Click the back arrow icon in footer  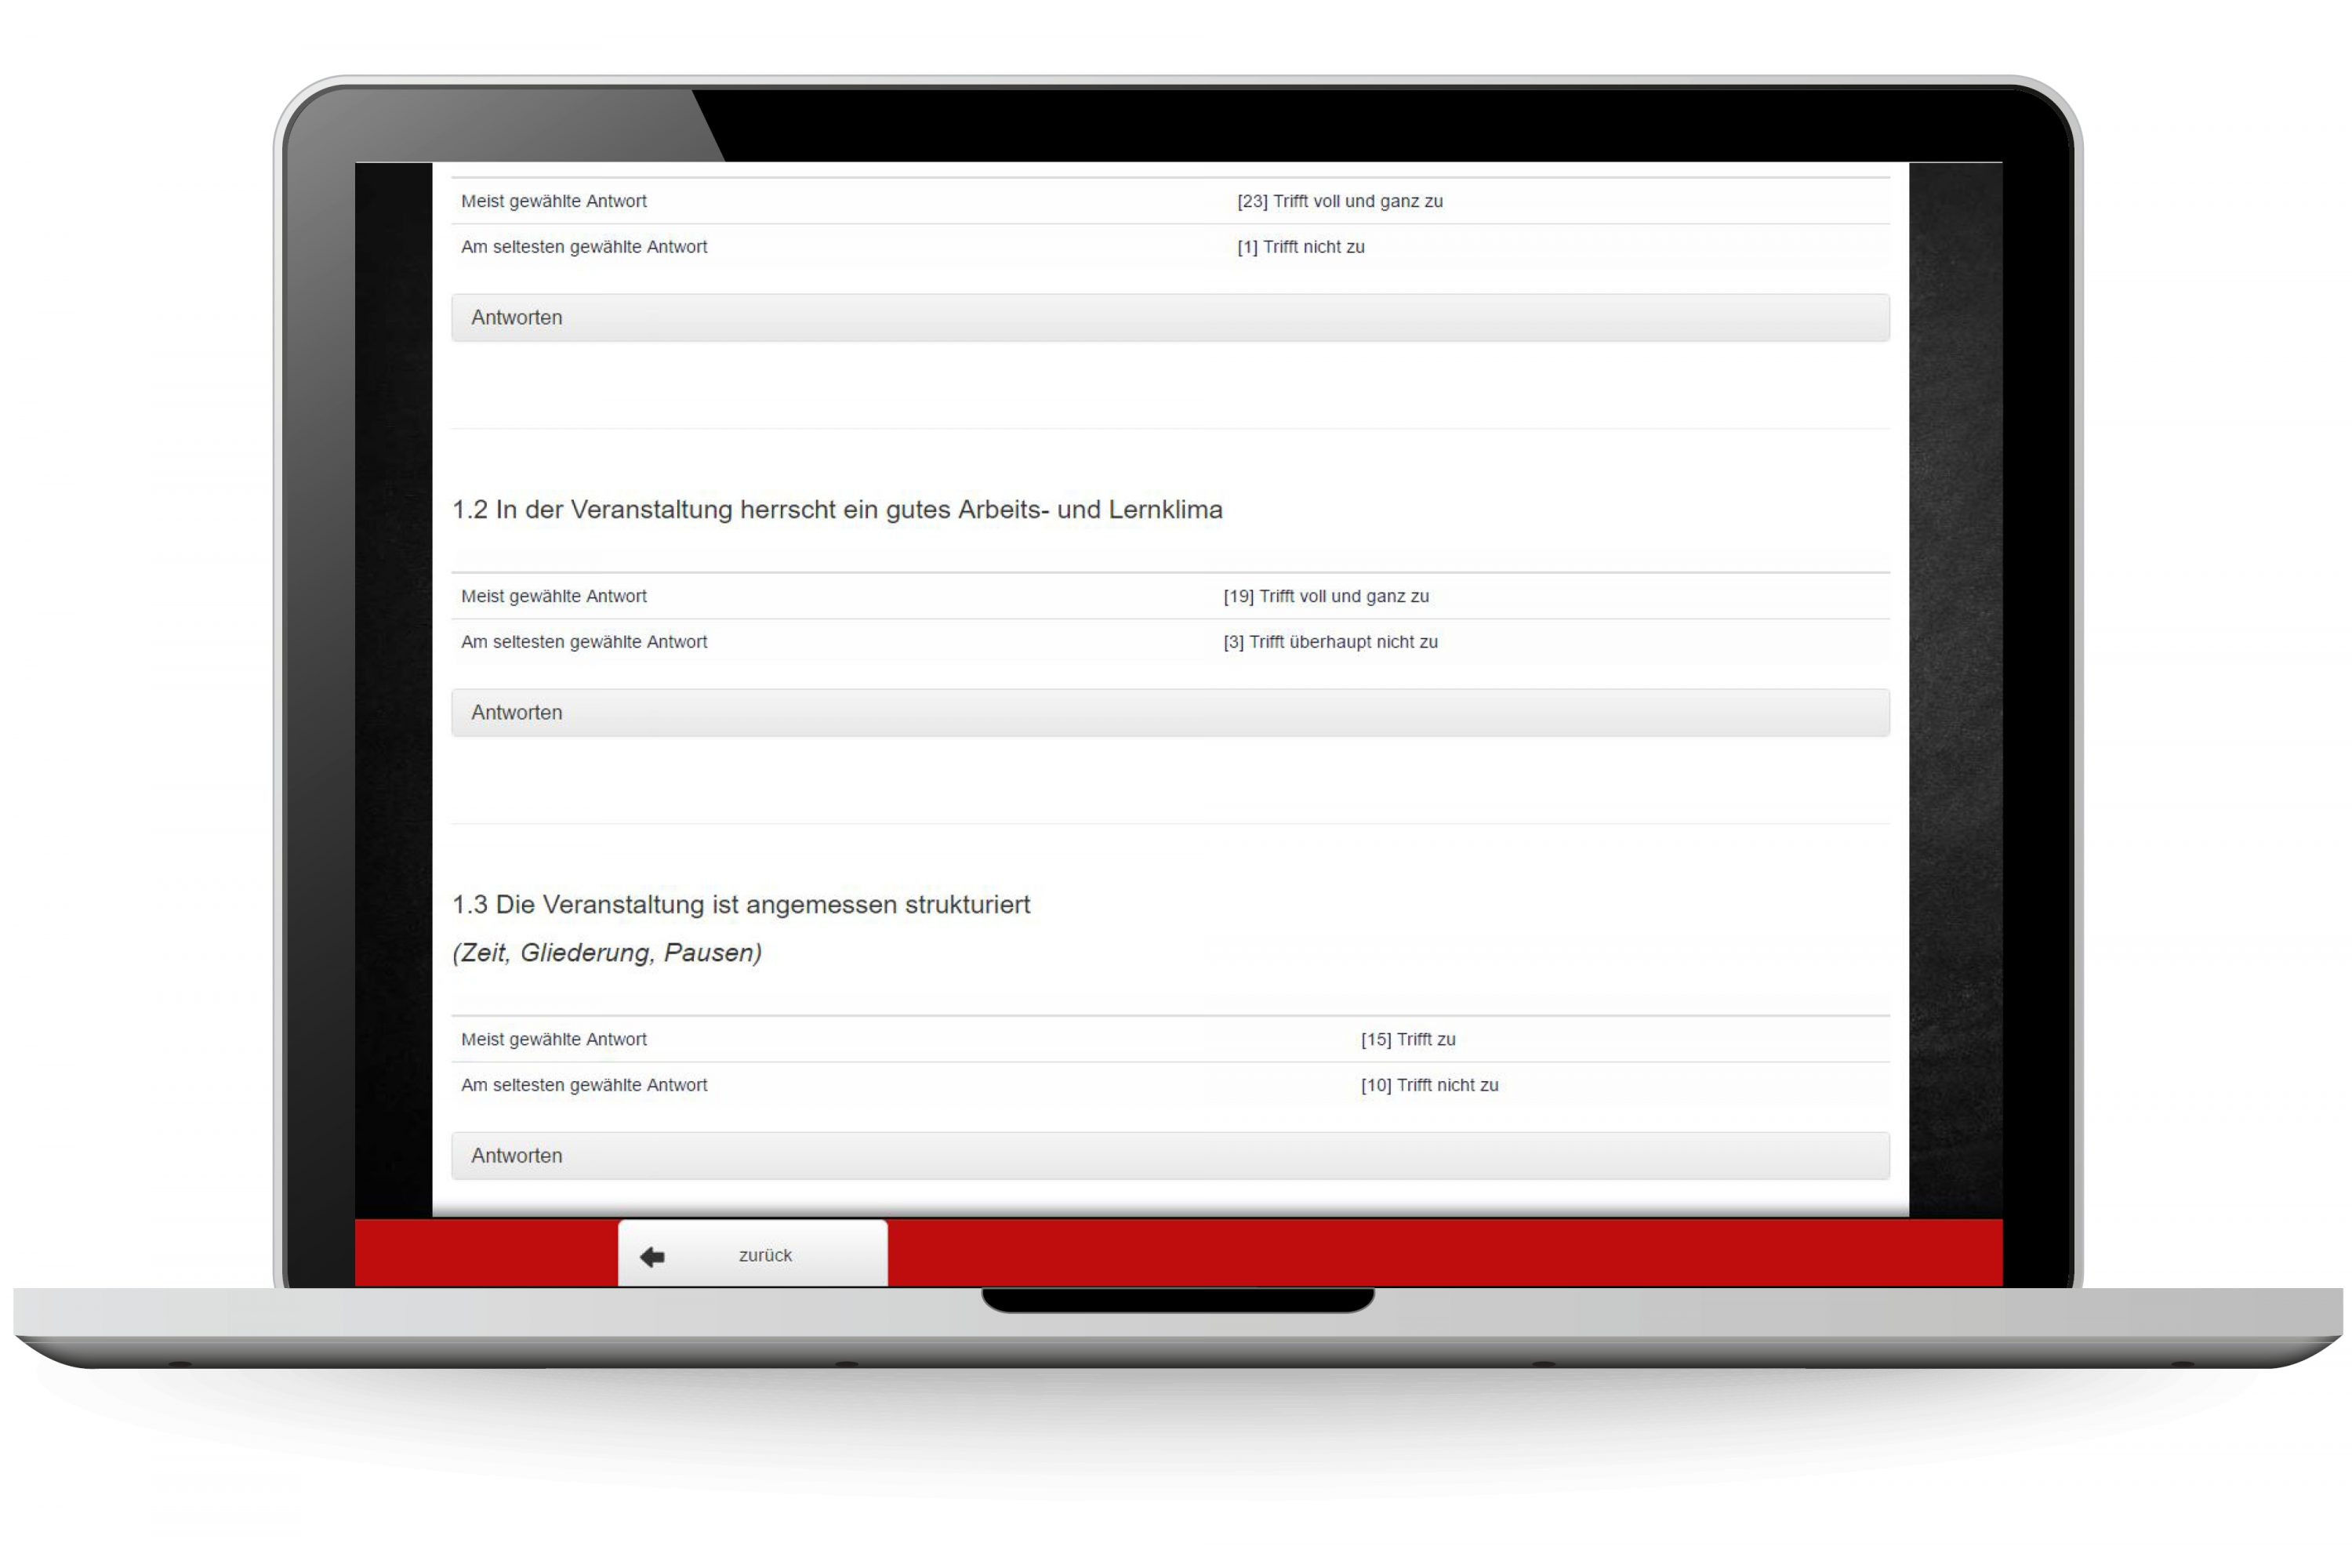tap(652, 1257)
